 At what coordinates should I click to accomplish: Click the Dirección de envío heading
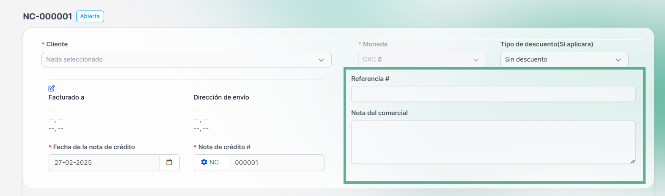(x=221, y=97)
